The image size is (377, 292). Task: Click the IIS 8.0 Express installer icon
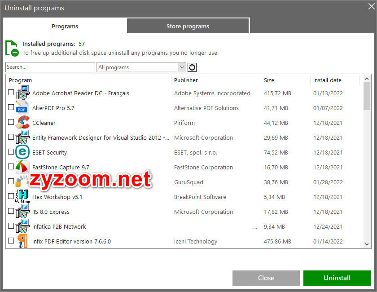(22, 211)
